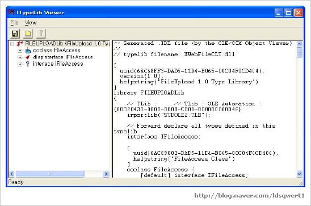Select dispinterface IFileAccess tree item
This screenshot has height=206, width=311.
pos(63,57)
